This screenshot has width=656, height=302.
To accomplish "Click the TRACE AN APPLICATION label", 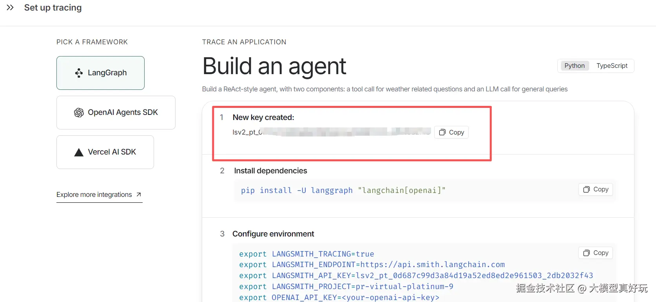I will coord(244,42).
